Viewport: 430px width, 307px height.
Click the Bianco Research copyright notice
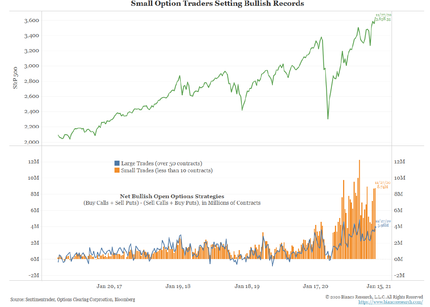click(x=374, y=297)
